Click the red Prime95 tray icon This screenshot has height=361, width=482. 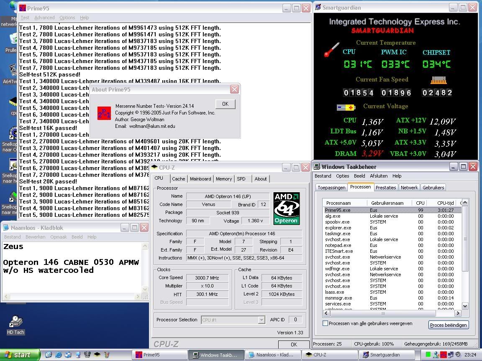tap(443, 355)
